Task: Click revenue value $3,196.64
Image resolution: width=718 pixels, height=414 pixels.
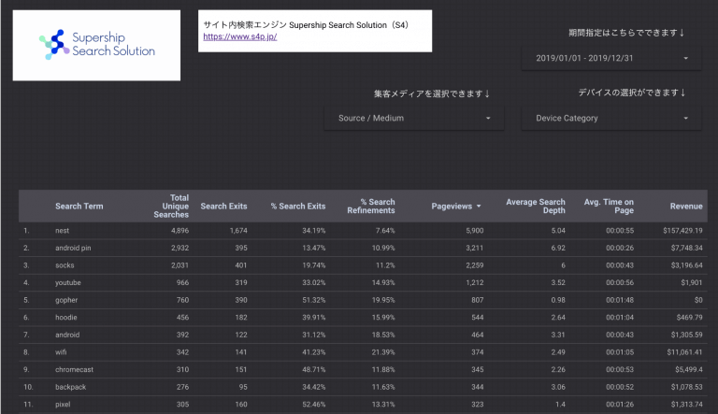Action: pos(686,265)
